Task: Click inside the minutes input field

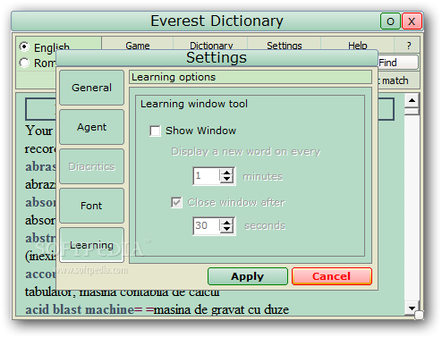Action: (207, 176)
